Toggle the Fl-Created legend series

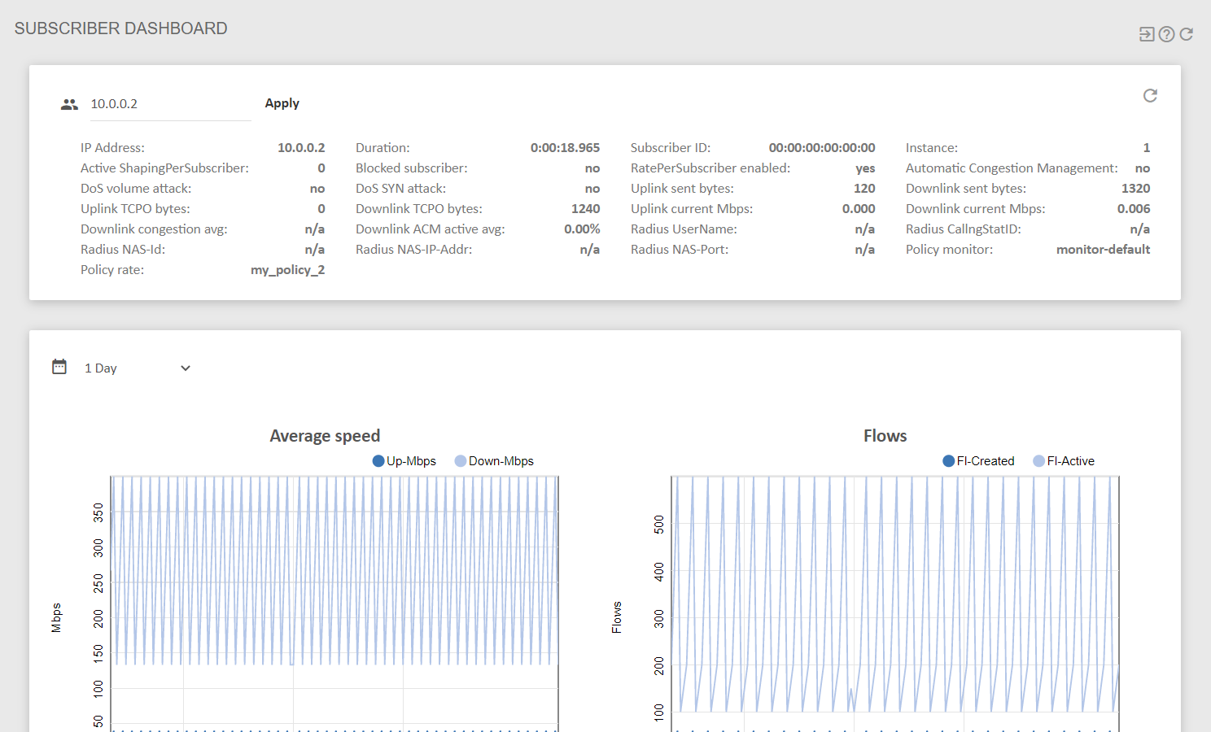pyautogui.click(x=978, y=461)
